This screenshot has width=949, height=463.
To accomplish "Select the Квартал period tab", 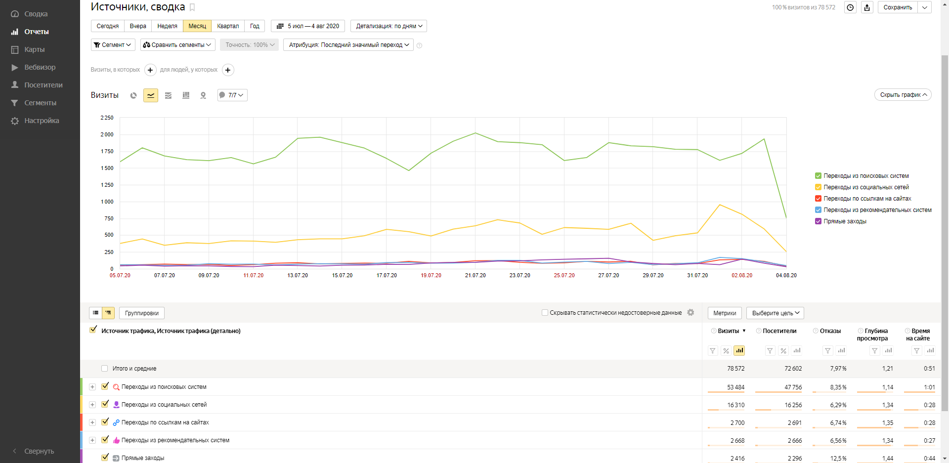I will pyautogui.click(x=228, y=26).
